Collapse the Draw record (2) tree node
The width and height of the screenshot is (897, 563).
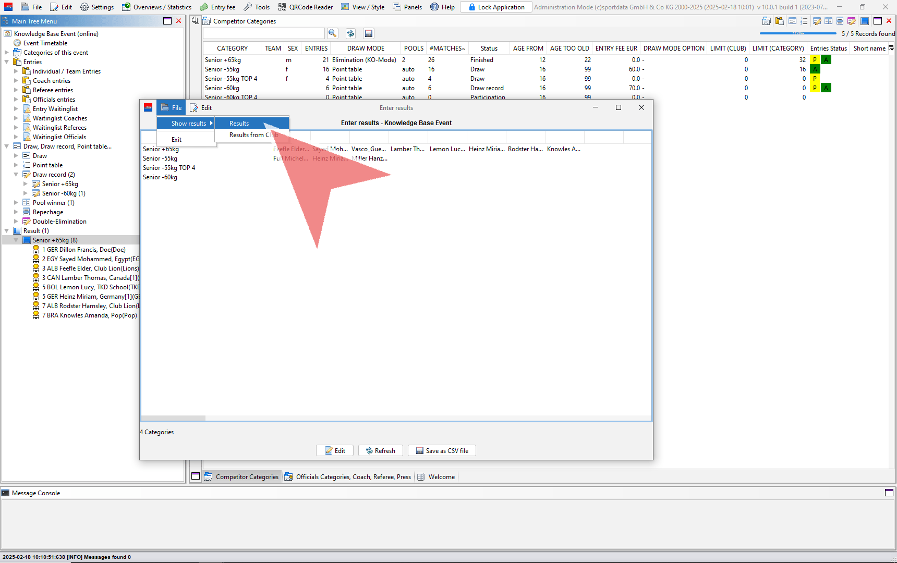(x=16, y=175)
